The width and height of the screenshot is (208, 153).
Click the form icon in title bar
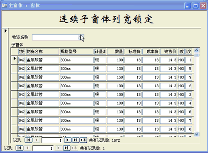pyautogui.click(x=5, y=5)
